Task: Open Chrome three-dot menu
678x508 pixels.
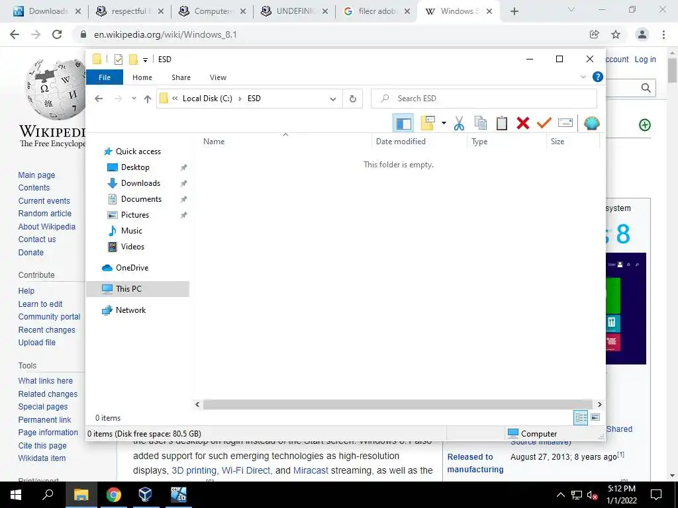Action: (663, 34)
